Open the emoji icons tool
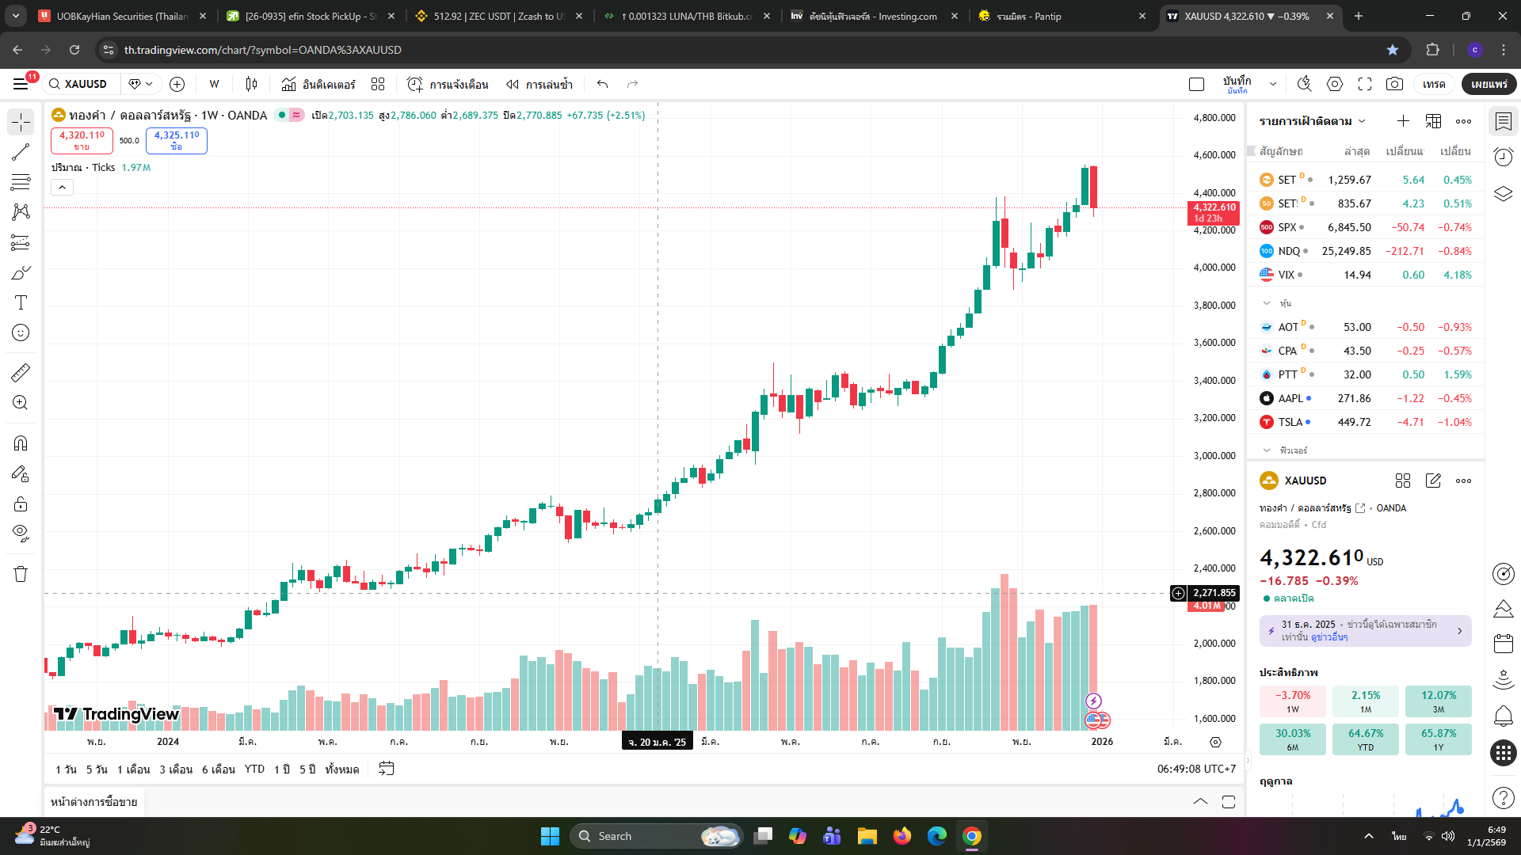Image resolution: width=1521 pixels, height=855 pixels. click(x=21, y=332)
